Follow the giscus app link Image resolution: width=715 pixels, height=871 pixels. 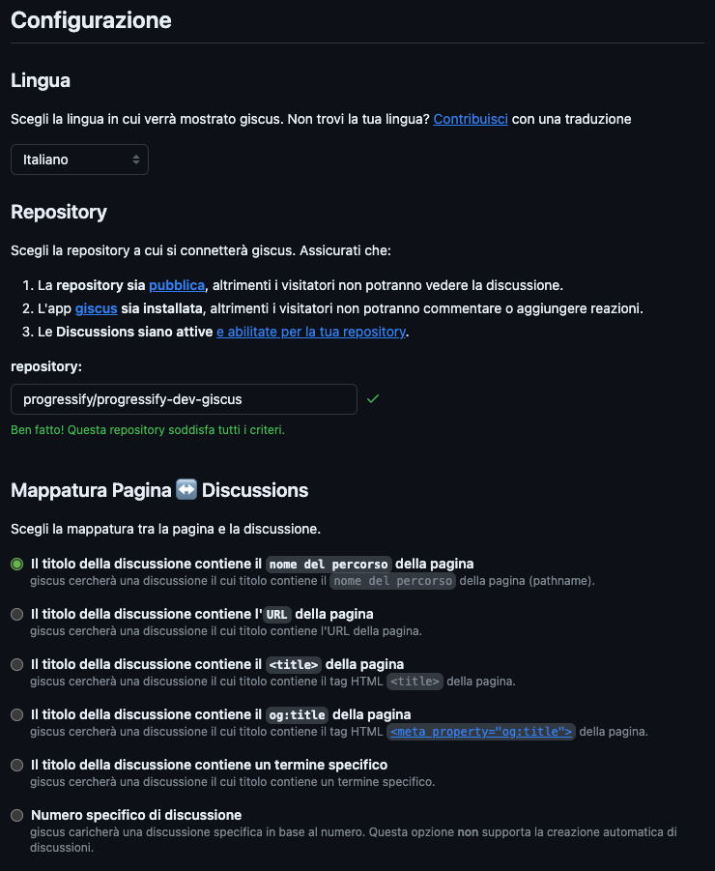[96, 308]
